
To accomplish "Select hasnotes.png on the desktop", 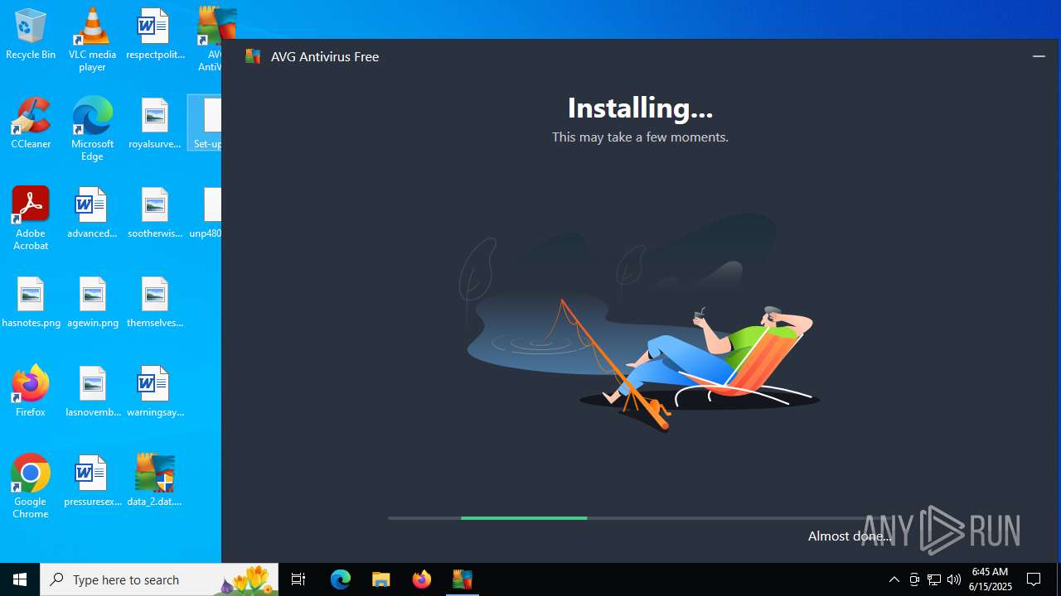I will point(31,303).
